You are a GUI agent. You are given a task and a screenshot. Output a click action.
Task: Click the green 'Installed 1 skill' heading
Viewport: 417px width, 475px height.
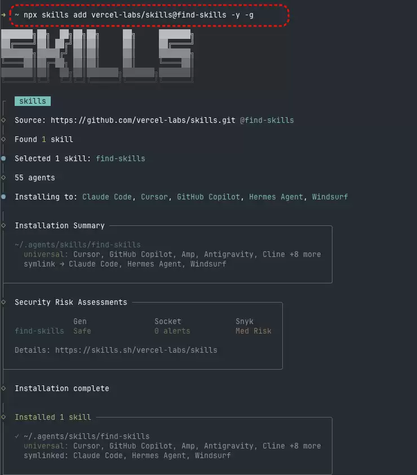53,417
